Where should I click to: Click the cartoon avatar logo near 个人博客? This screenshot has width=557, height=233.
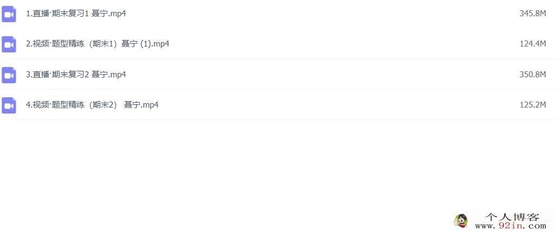(x=461, y=221)
